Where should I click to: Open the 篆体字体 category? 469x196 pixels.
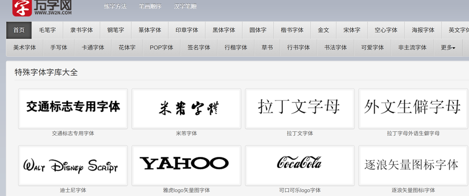click(x=150, y=30)
